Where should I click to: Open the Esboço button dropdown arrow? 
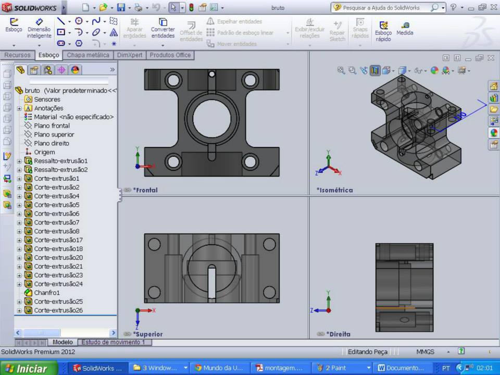pyautogui.click(x=14, y=45)
